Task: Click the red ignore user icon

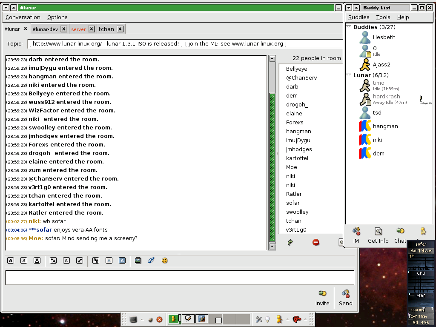Action: click(316, 242)
